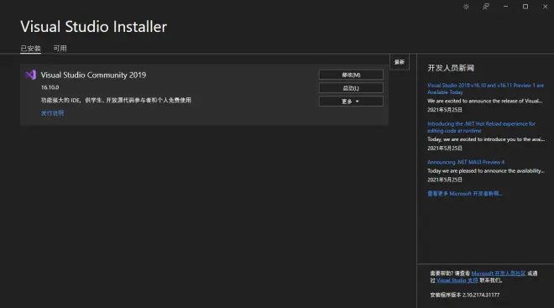The image size is (554, 308).
Task: Open the send feedback icon
Action: coord(486,7)
